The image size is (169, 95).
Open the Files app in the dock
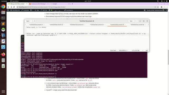click(3, 12)
